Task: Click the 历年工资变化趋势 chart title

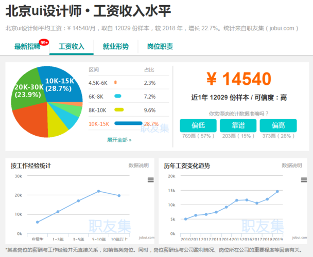Action: coord(187,166)
